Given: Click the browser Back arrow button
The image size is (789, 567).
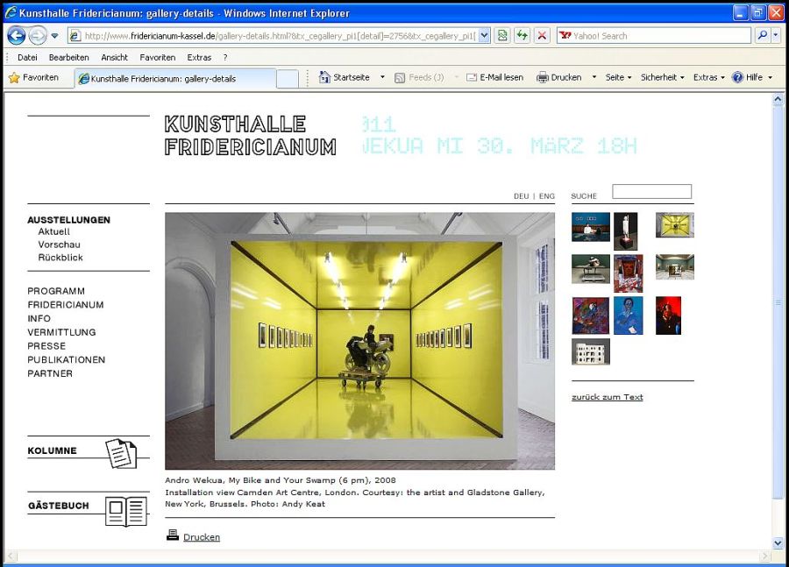Looking at the screenshot, I should pyautogui.click(x=16, y=35).
